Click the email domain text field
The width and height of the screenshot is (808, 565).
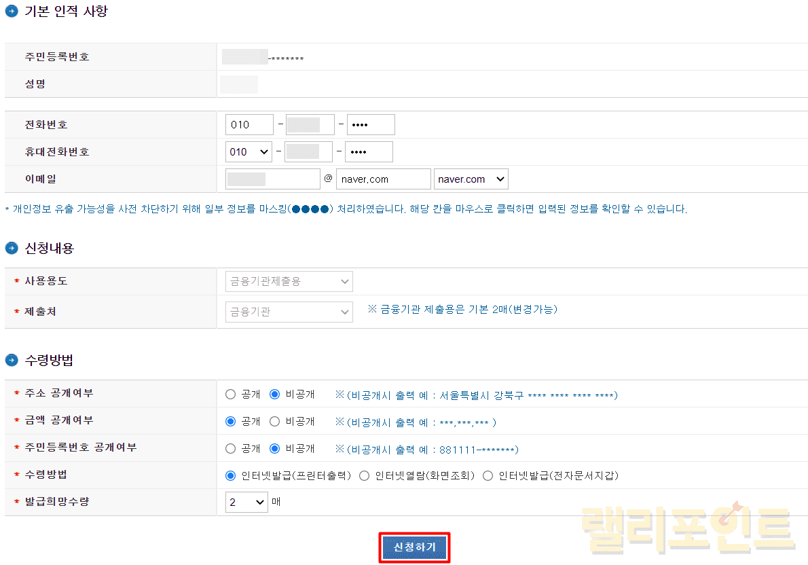tap(383, 179)
